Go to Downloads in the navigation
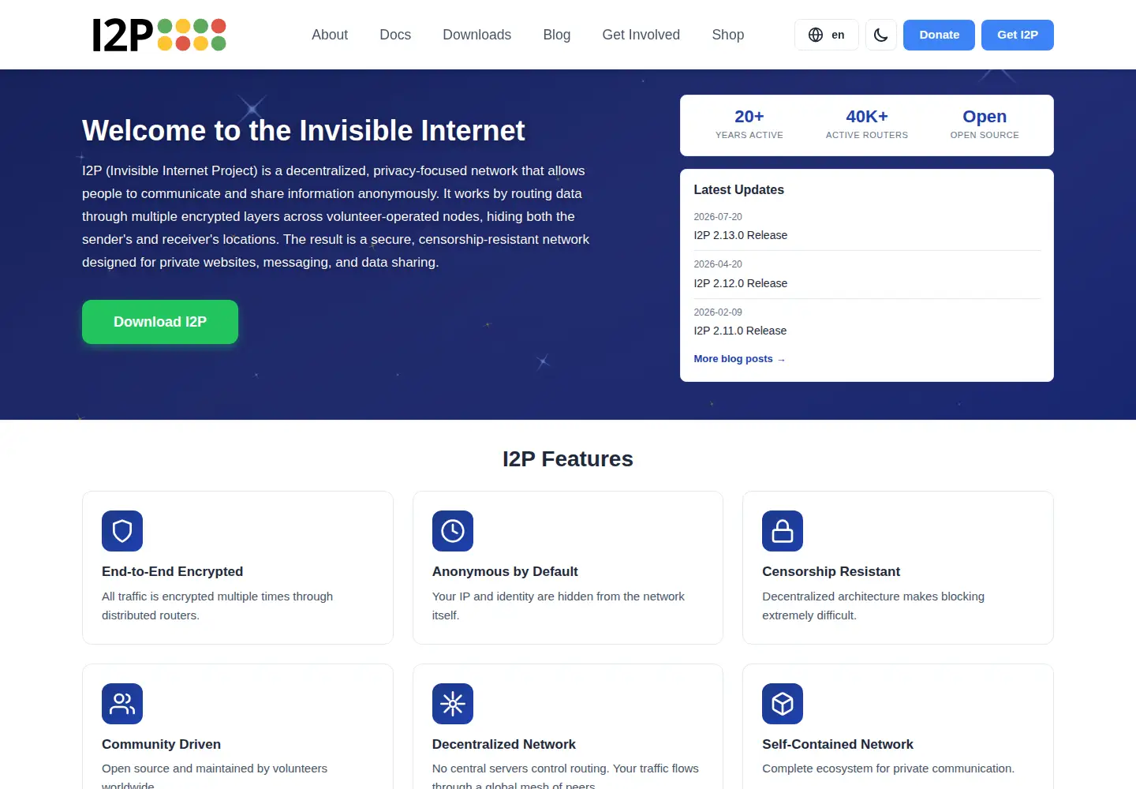This screenshot has height=789, width=1136. 477,35
